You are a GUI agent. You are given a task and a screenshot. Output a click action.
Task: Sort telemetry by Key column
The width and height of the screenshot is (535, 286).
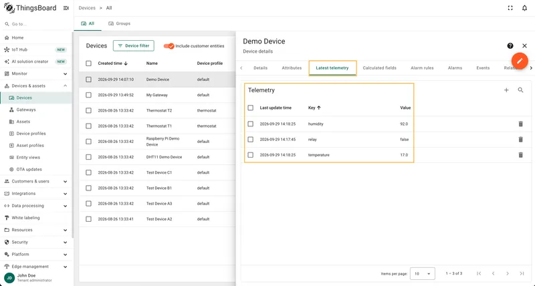314,108
